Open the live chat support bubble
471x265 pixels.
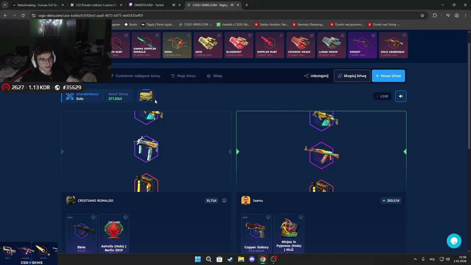(454, 241)
